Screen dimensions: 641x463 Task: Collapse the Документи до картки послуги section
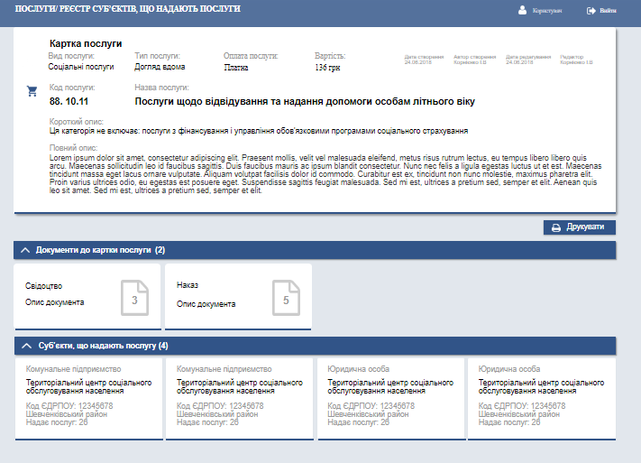[25, 250]
